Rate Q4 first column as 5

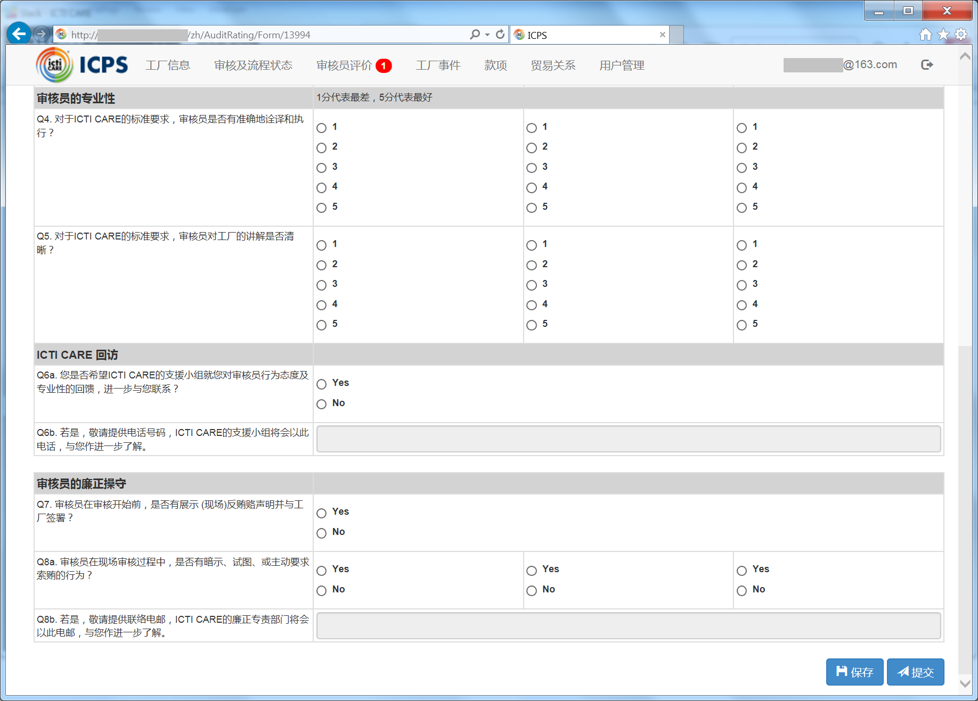click(x=322, y=208)
